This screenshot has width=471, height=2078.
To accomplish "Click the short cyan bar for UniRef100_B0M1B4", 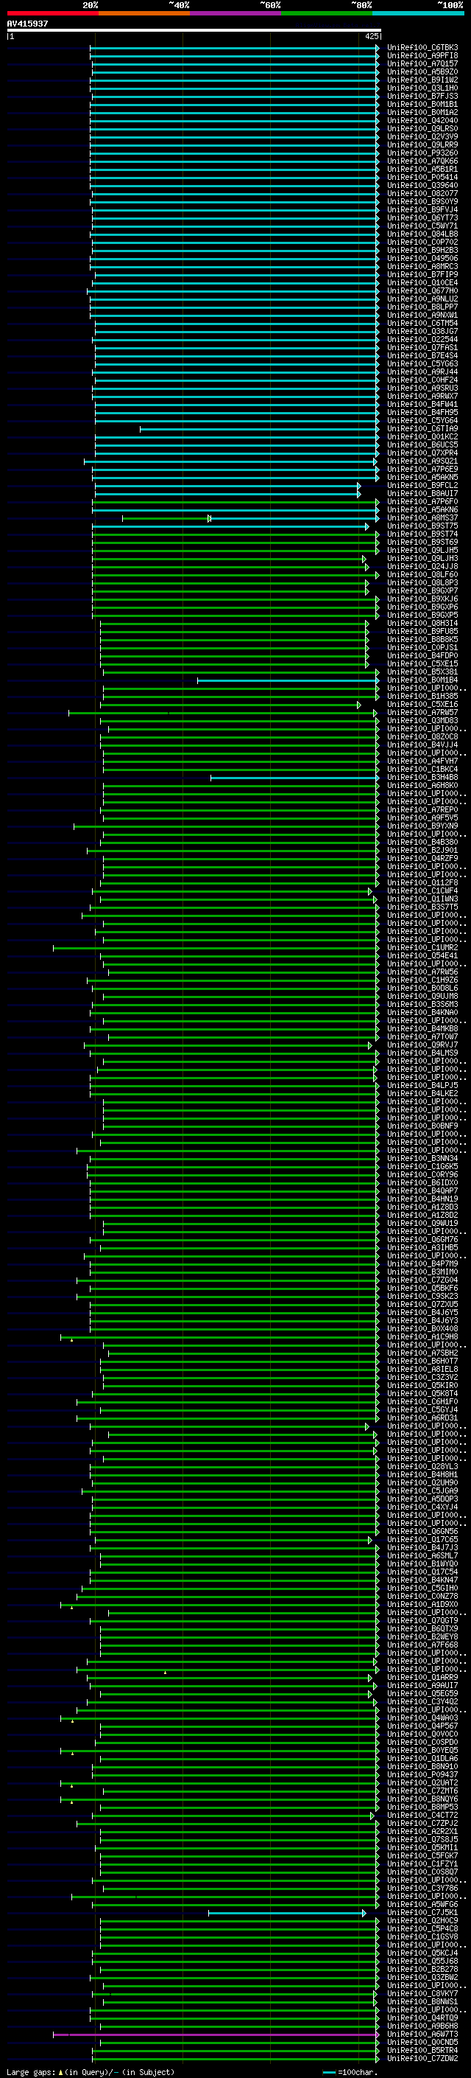I will coord(288,680).
